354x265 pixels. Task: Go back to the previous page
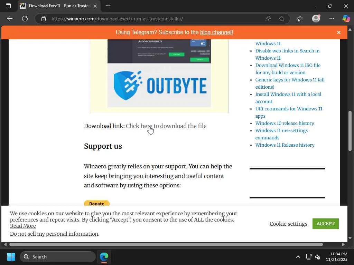tap(9, 19)
